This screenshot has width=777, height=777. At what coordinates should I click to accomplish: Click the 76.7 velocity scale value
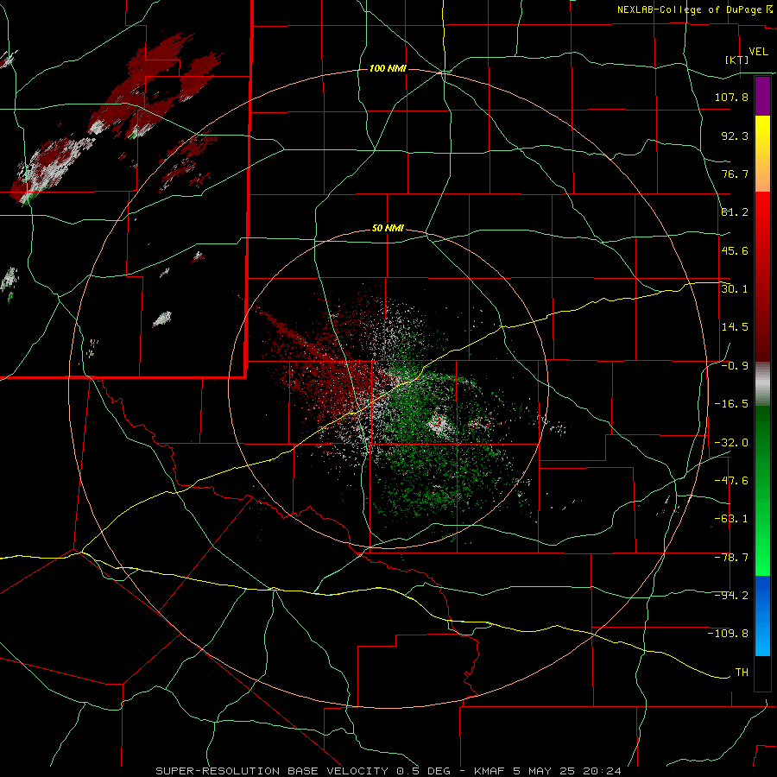coord(735,174)
